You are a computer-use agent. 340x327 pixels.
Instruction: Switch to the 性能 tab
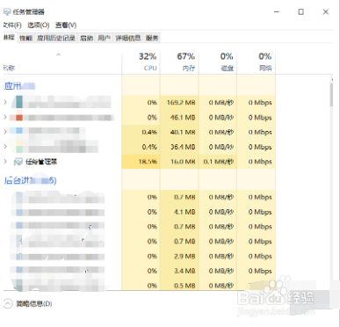25,38
